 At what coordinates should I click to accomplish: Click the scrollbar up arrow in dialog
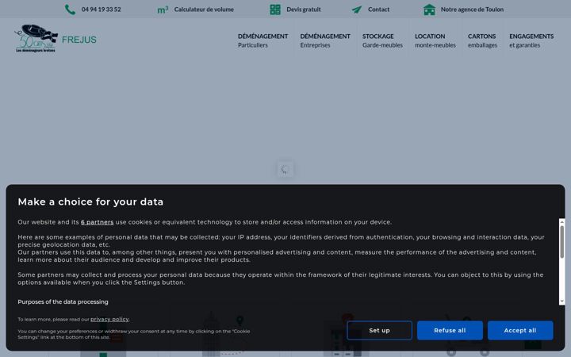point(562,221)
